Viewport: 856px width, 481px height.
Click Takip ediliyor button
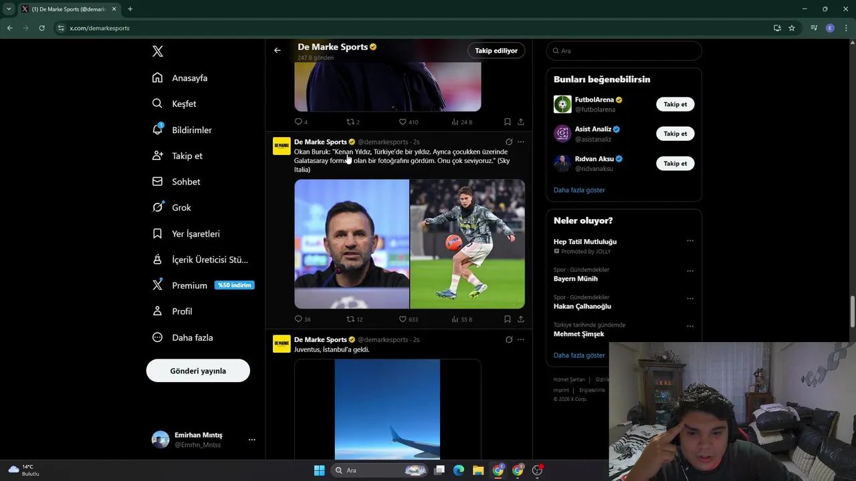[496, 50]
